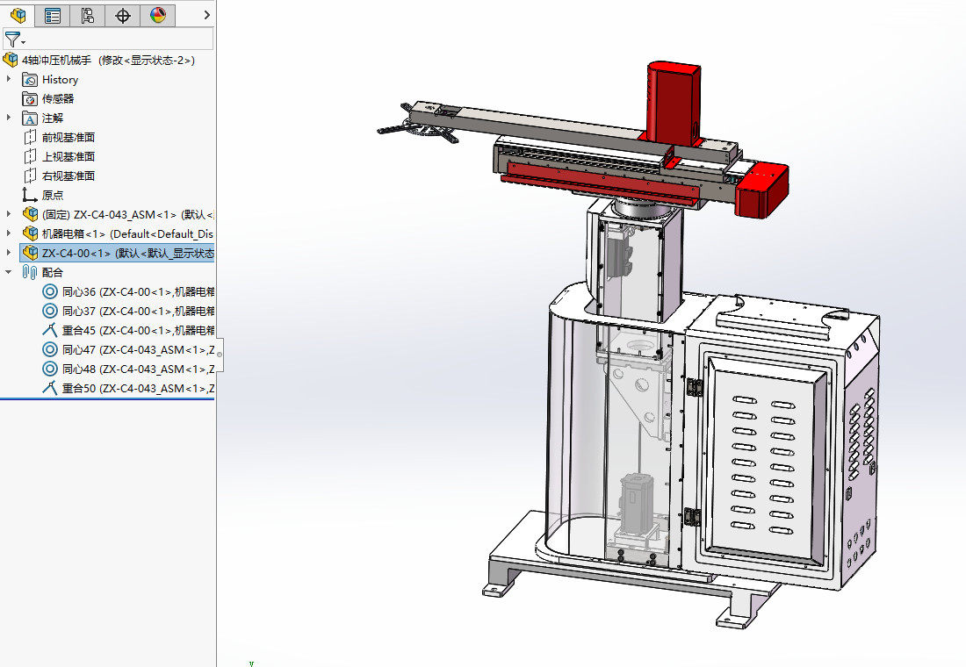966x667 pixels.
Task: Click the 注解 annotations icon
Action: click(30, 118)
